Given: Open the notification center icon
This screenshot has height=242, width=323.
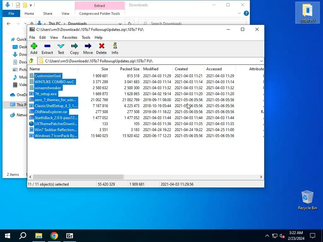Looking at the screenshot, I should pyautogui.click(x=313, y=236).
